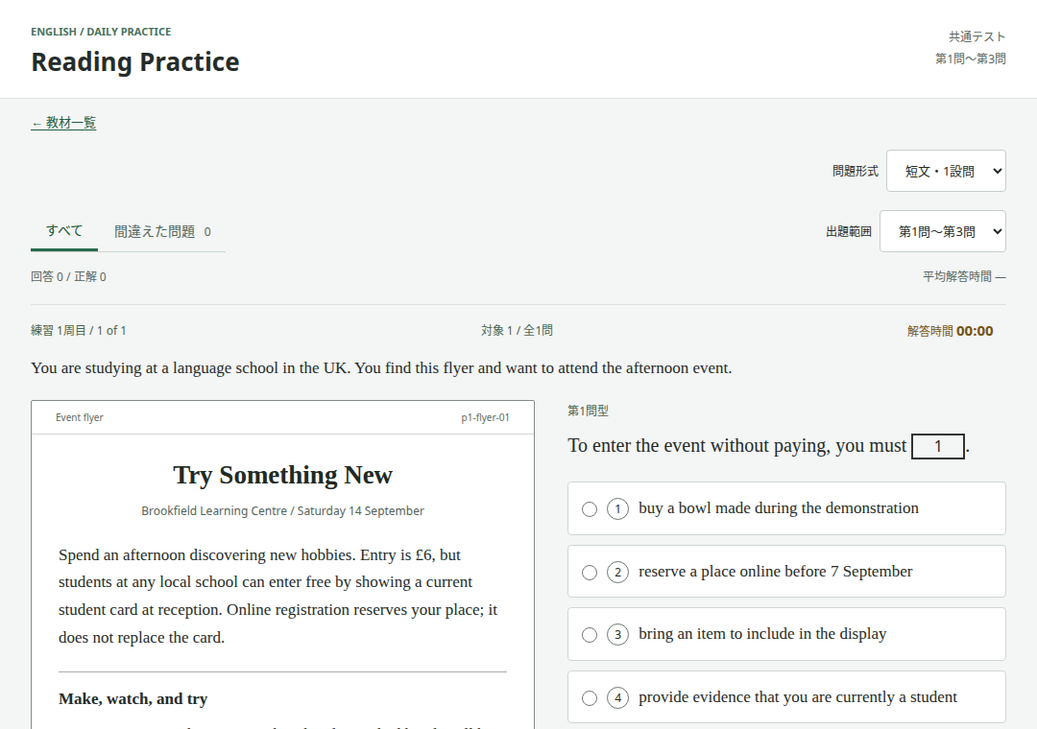Click the circled number 4 answer icon
The height and width of the screenshot is (729, 1037).
617,698
